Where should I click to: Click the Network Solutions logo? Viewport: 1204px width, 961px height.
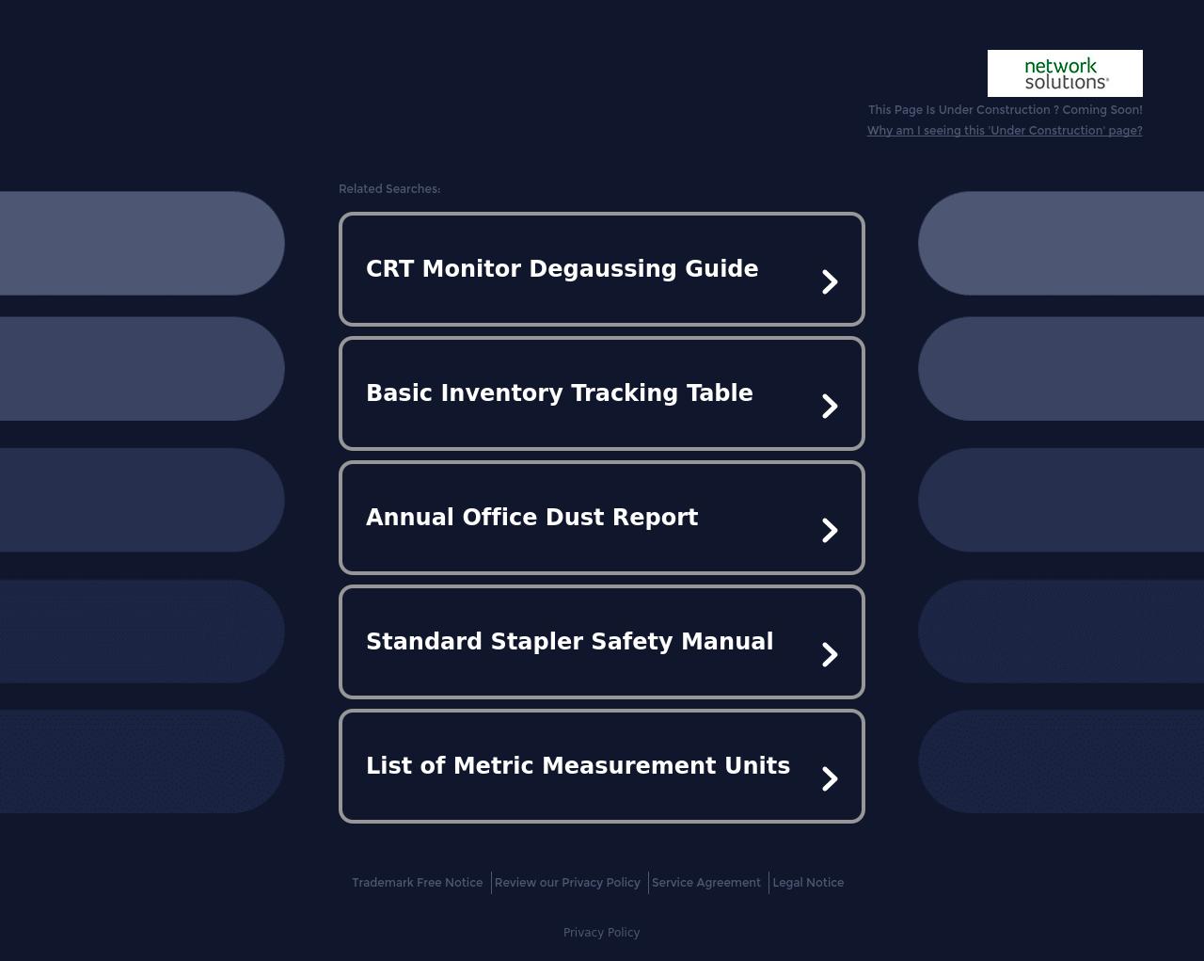pyautogui.click(x=1065, y=73)
